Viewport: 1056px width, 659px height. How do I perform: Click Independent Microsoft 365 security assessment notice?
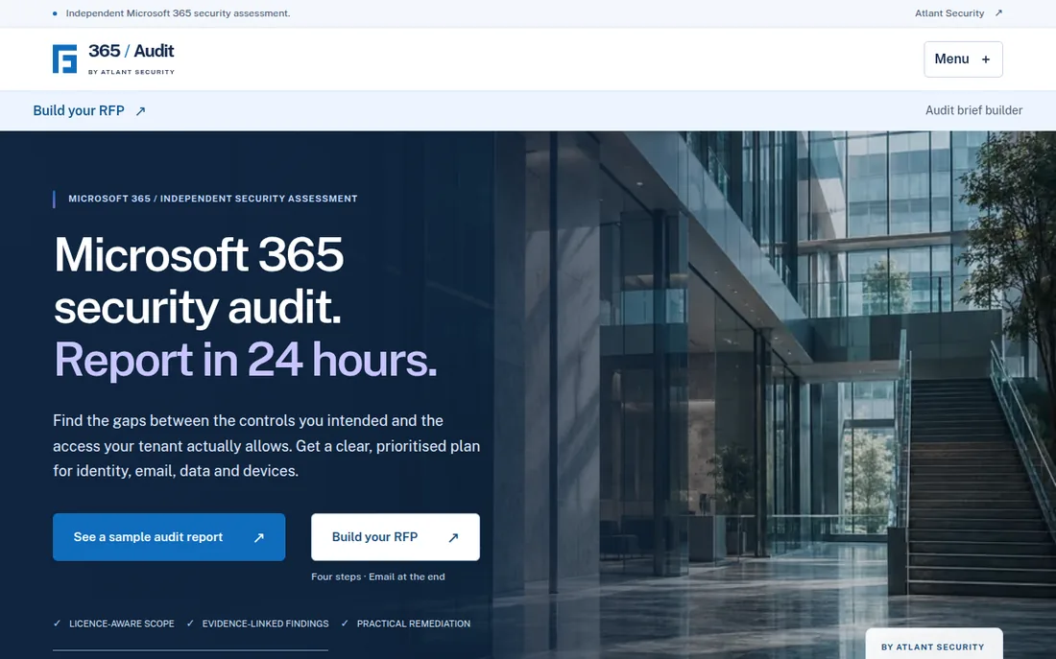coord(178,12)
